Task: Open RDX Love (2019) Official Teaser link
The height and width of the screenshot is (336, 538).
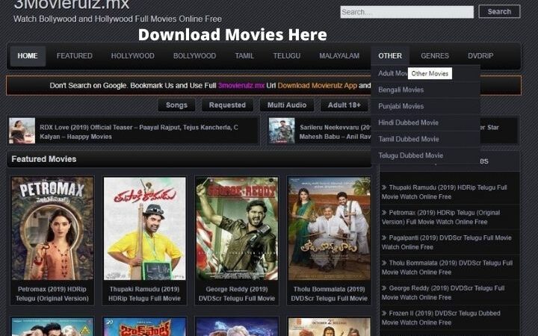Action: click(x=139, y=132)
